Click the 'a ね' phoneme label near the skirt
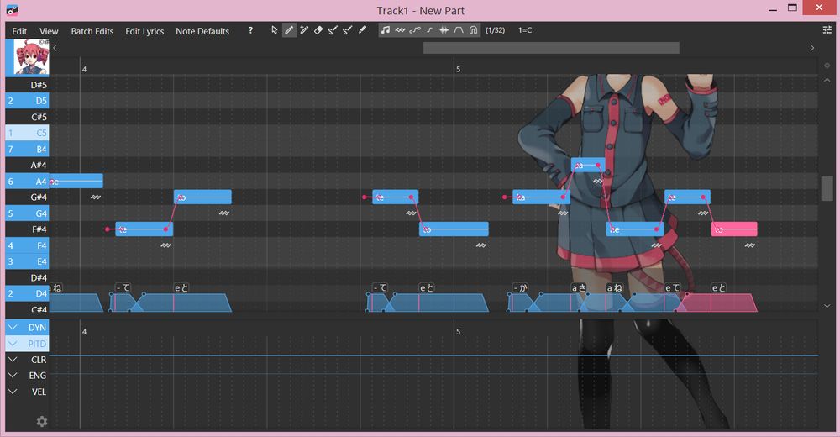This screenshot has width=840, height=437. pyautogui.click(x=614, y=288)
